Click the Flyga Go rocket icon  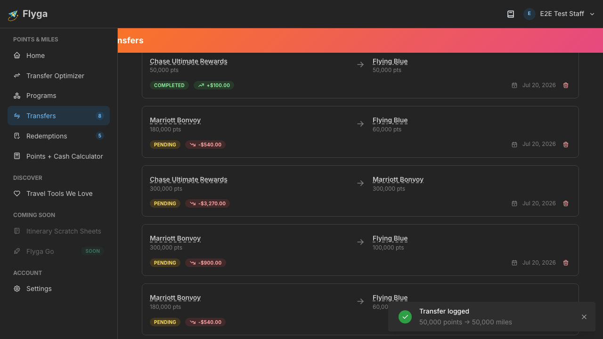(17, 251)
